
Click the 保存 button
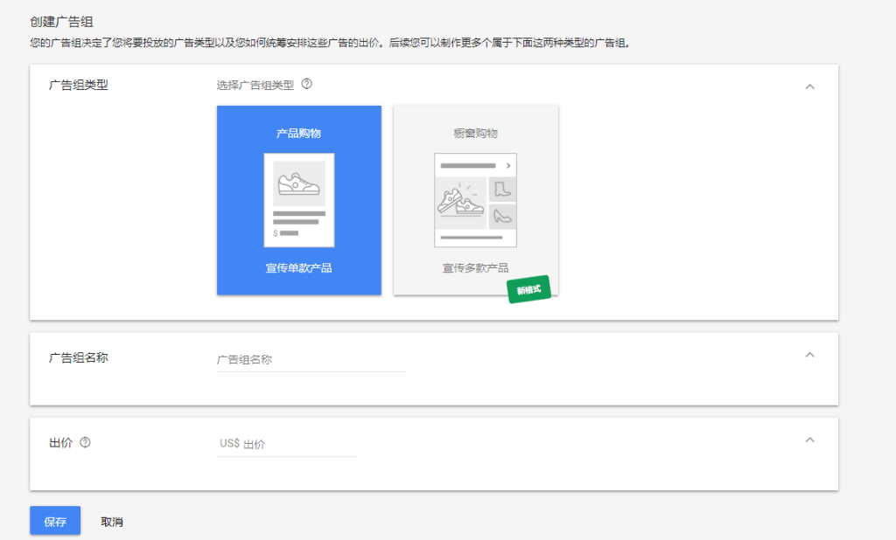pyautogui.click(x=54, y=520)
